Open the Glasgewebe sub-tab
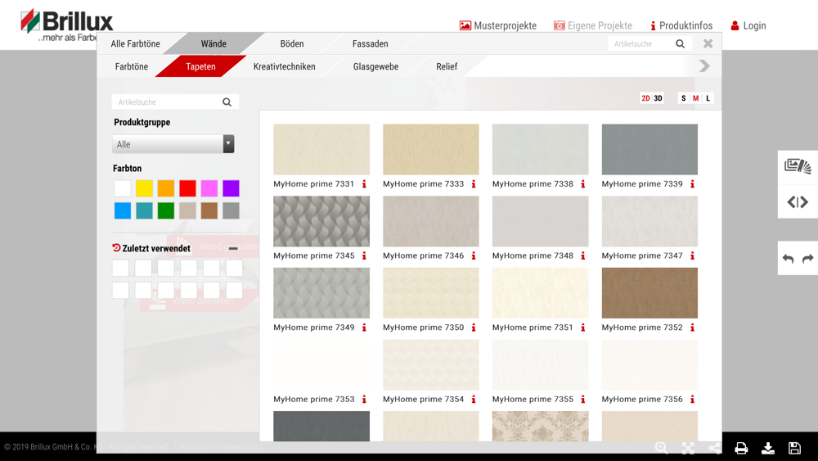 [x=375, y=66]
